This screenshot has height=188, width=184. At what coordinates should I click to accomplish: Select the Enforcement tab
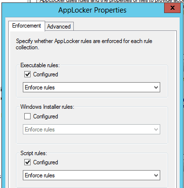(27, 26)
